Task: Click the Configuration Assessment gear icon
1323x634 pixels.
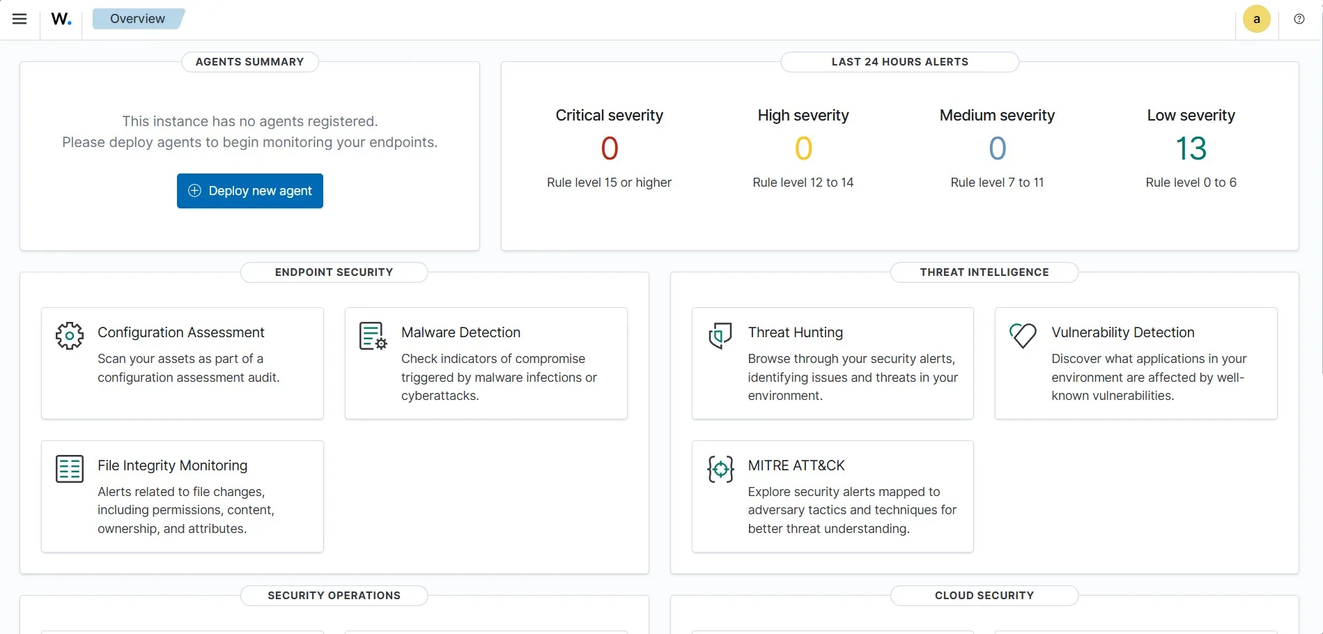Action: [x=70, y=336]
